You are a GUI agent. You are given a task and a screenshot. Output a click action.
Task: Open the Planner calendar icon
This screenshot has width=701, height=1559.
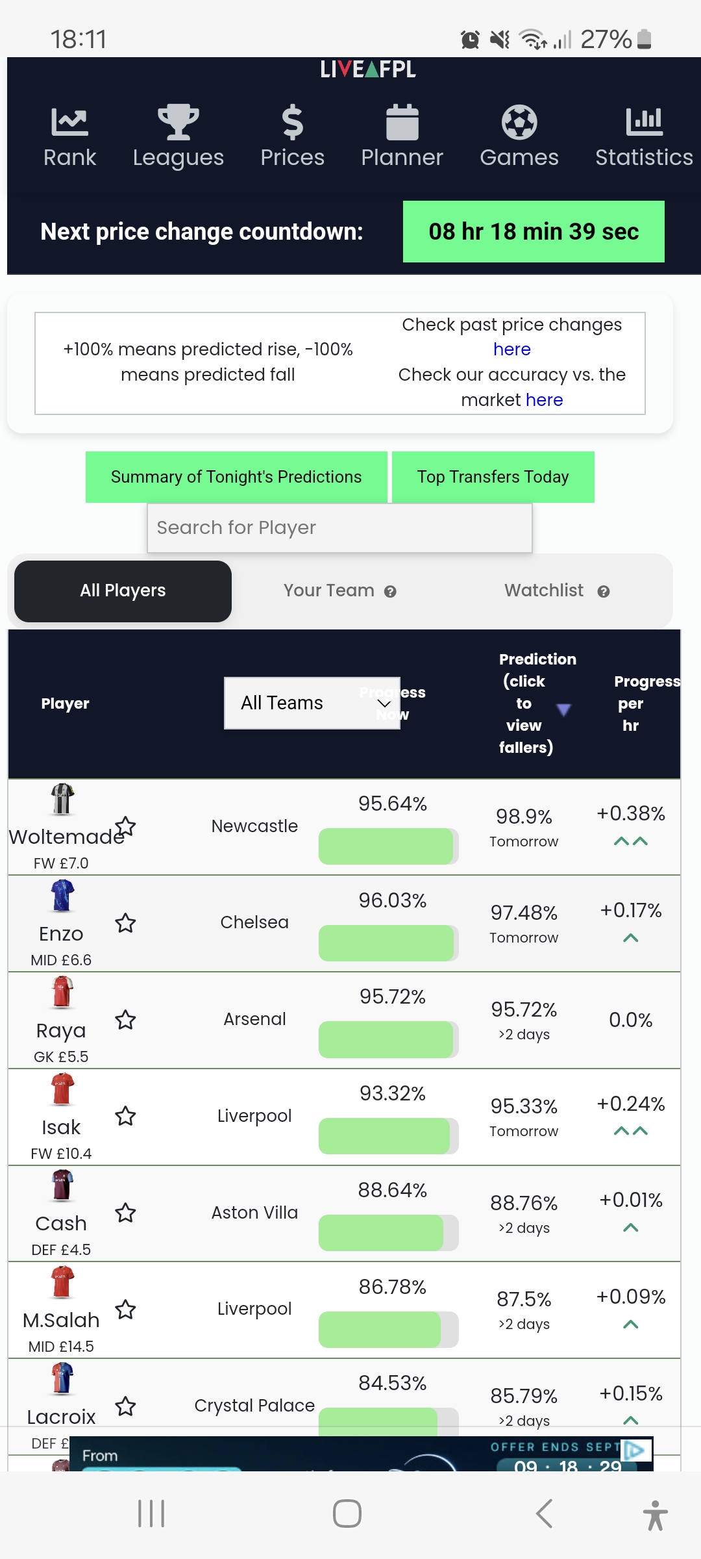point(402,122)
